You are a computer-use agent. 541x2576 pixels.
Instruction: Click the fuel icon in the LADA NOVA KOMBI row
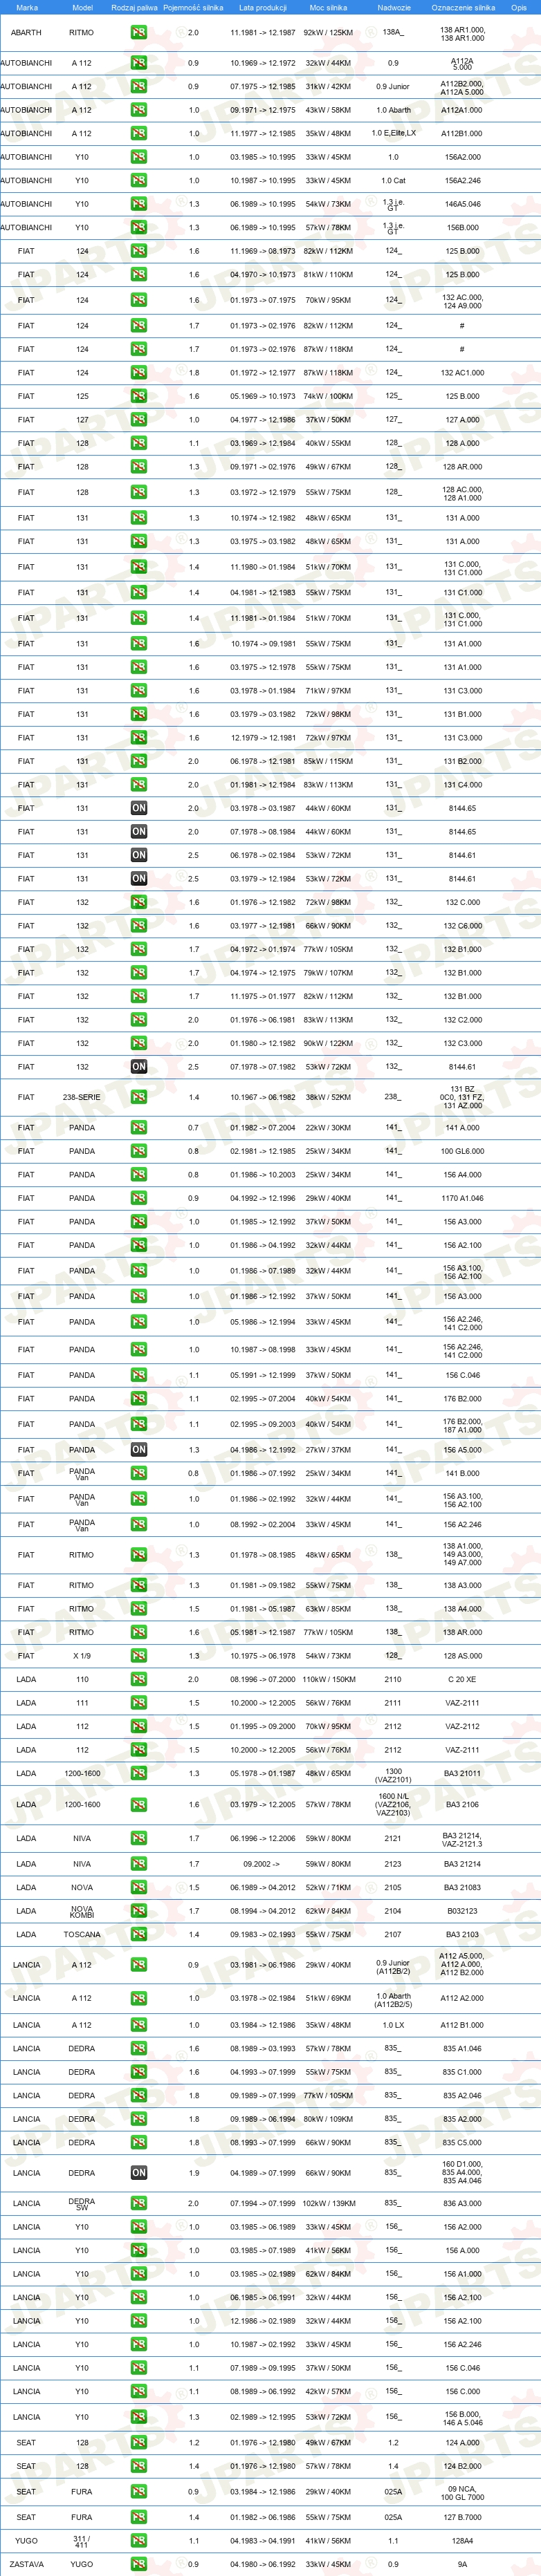point(138,1911)
